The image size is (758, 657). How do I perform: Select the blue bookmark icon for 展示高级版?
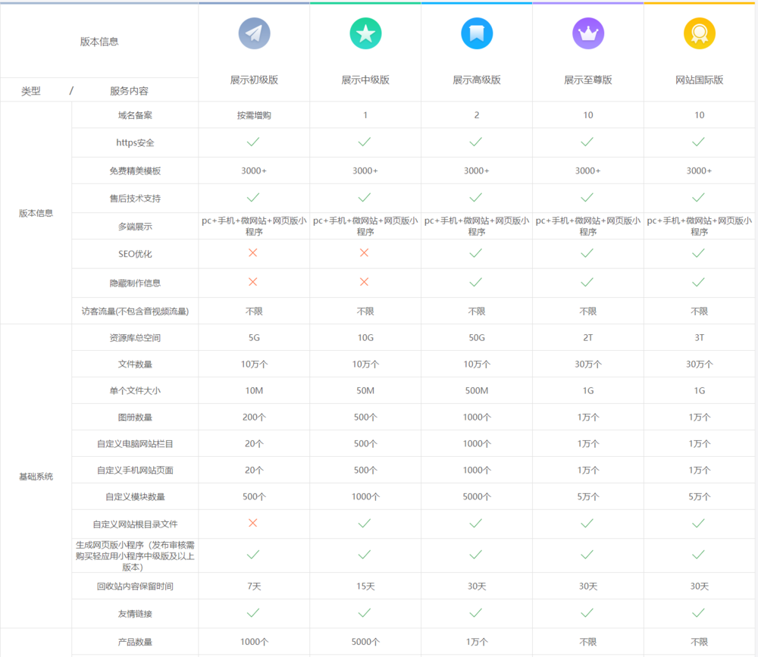click(x=477, y=33)
